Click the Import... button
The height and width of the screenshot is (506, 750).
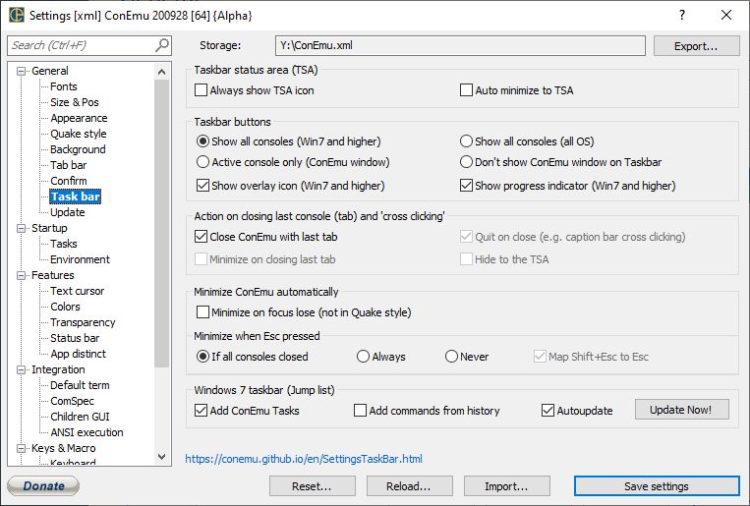click(506, 486)
